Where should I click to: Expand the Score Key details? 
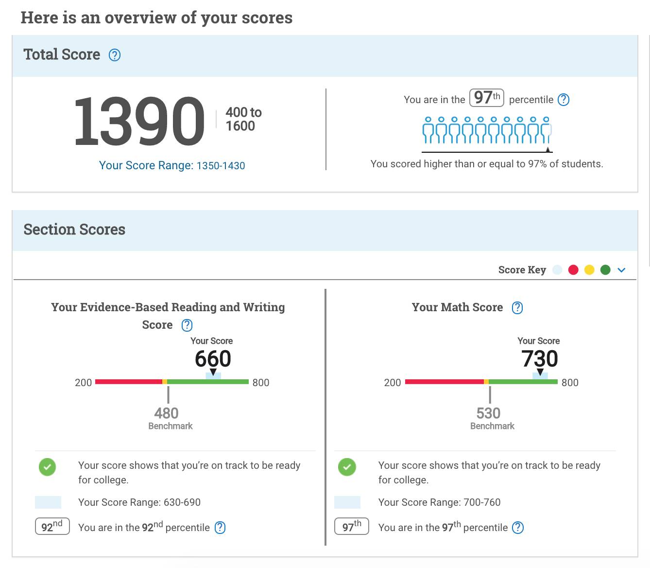[x=621, y=269]
